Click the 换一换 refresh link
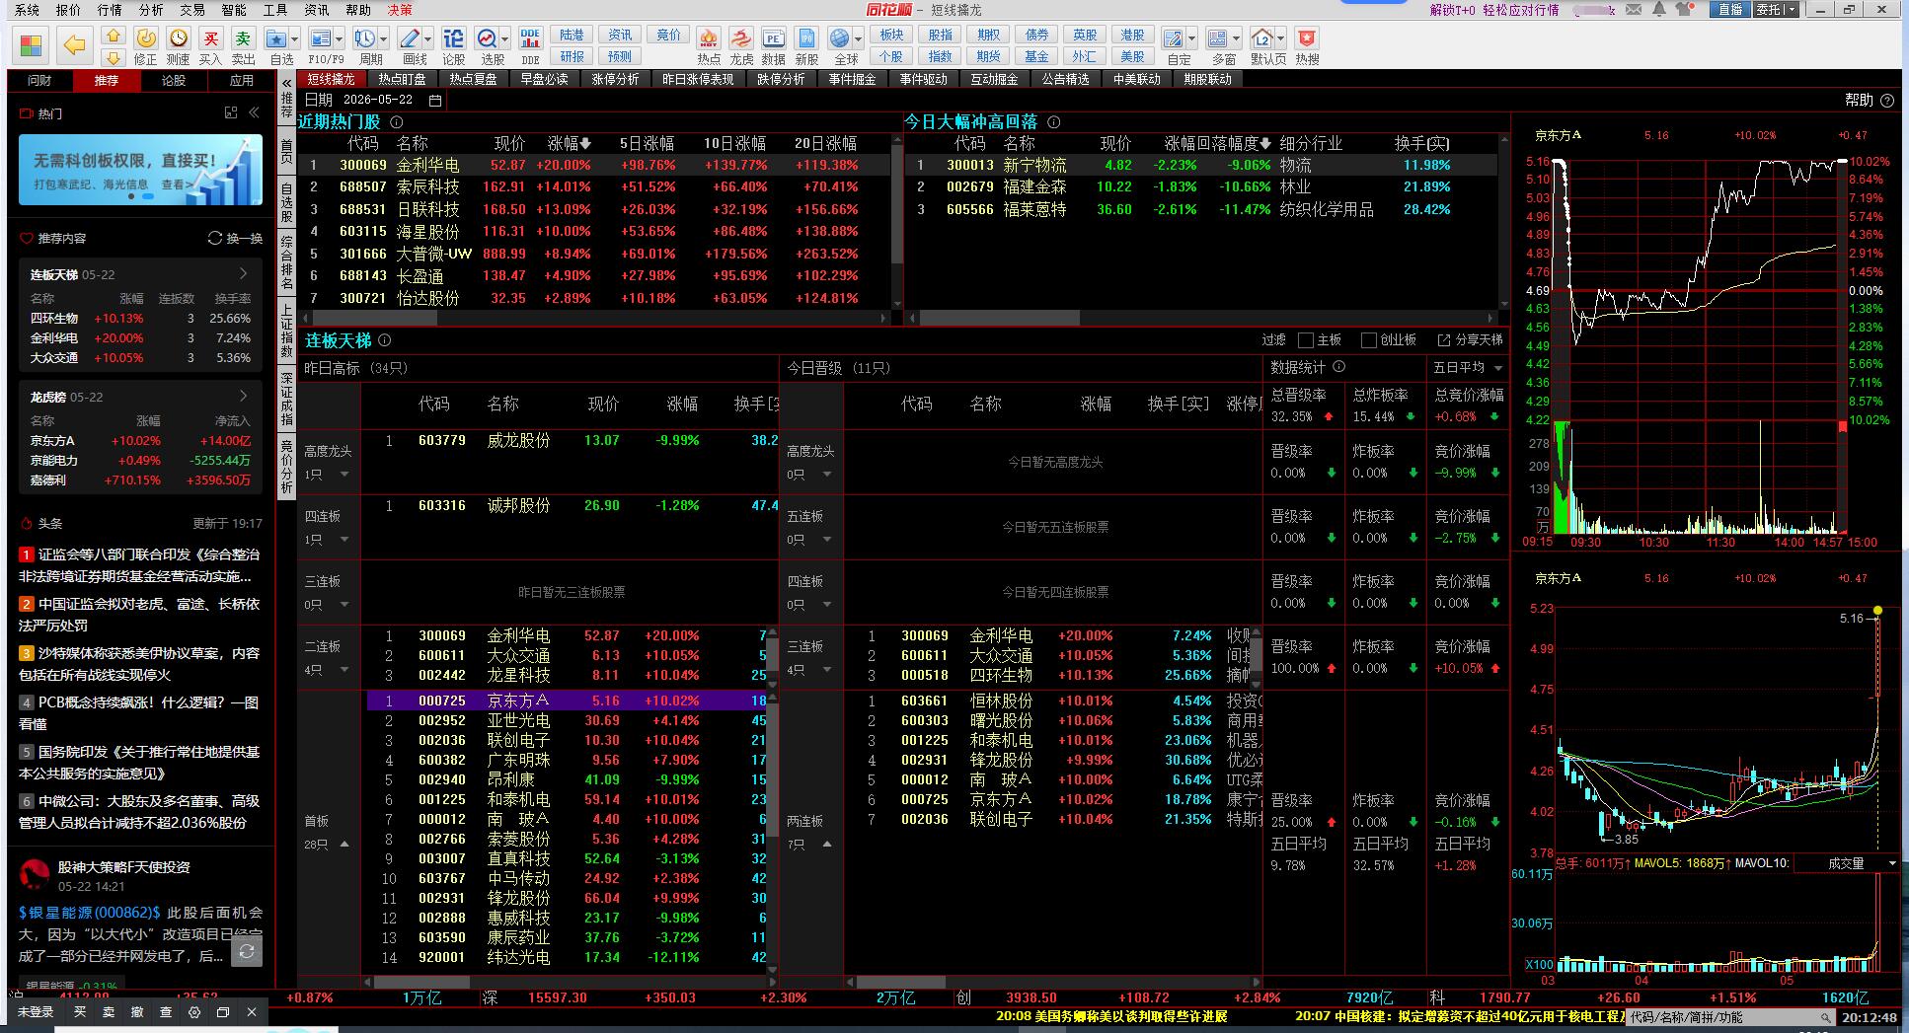Image resolution: width=1909 pixels, height=1033 pixels. [235, 239]
